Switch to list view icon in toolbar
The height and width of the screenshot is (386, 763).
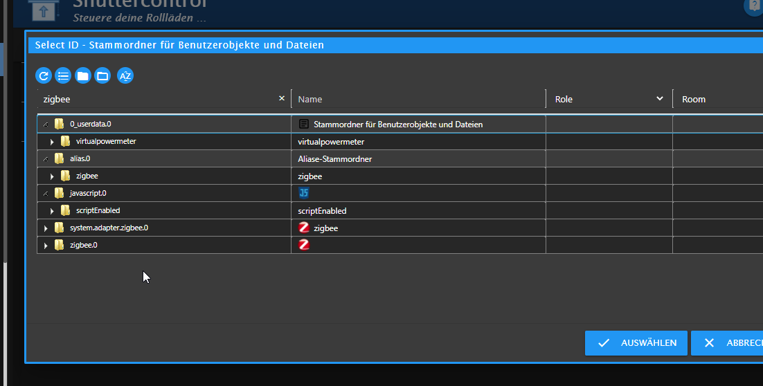(63, 76)
